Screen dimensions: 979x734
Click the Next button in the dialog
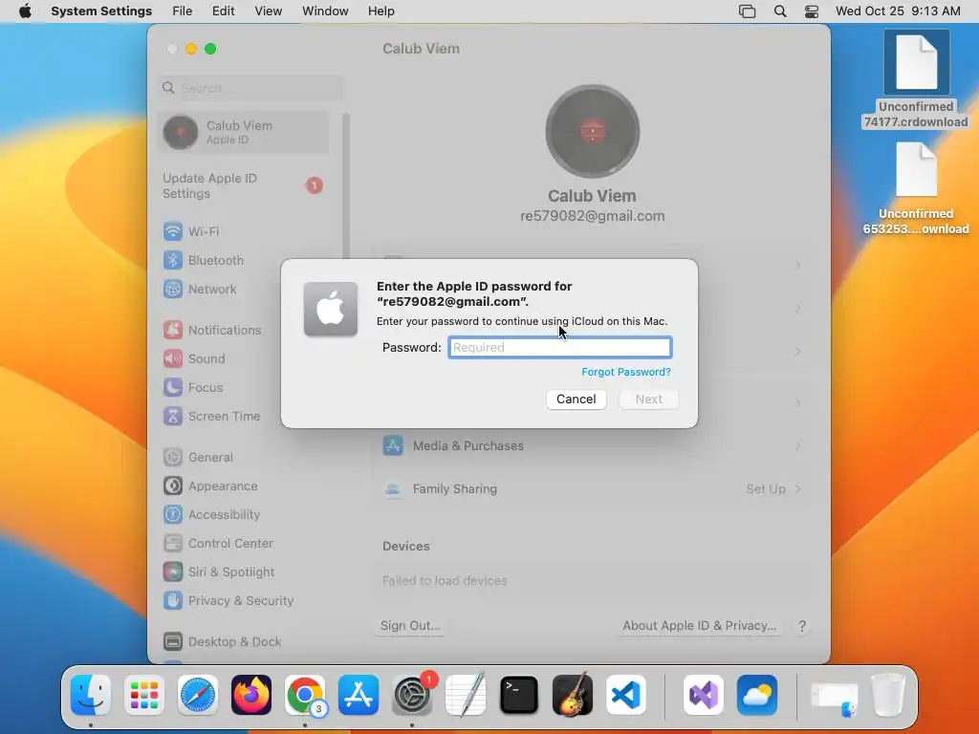649,399
